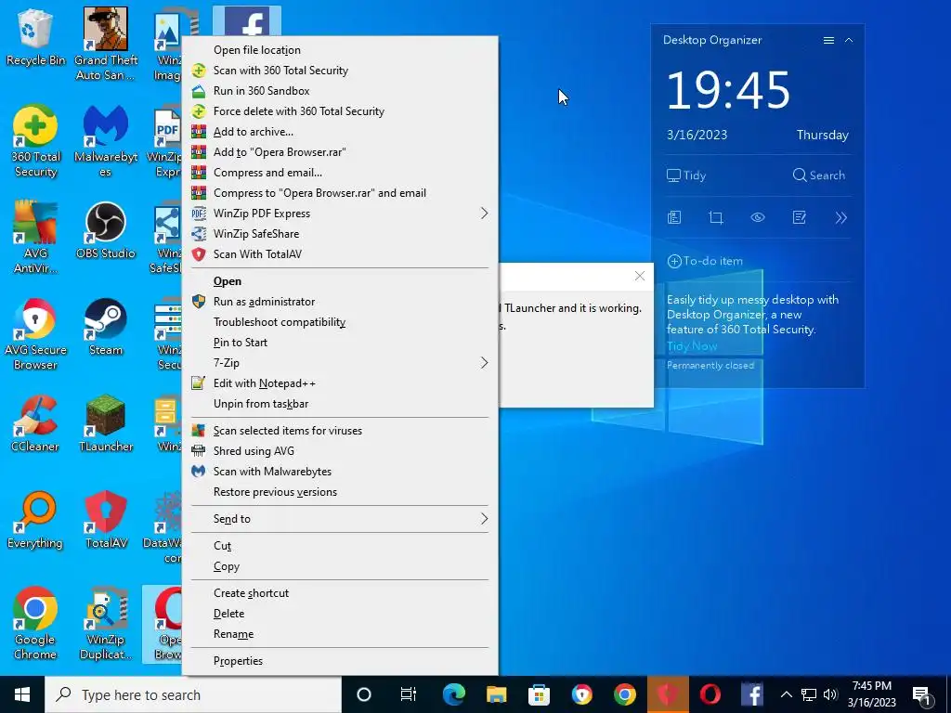Image resolution: width=951 pixels, height=713 pixels.
Task: Select Delete in the context menu
Action: pos(340,614)
